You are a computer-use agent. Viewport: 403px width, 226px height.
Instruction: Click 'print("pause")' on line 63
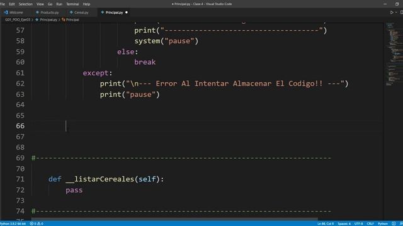tap(130, 95)
